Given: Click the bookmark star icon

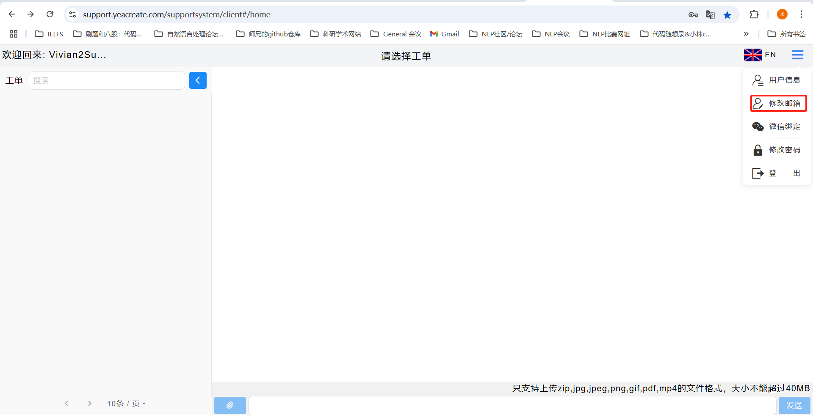Looking at the screenshot, I should pyautogui.click(x=727, y=15).
